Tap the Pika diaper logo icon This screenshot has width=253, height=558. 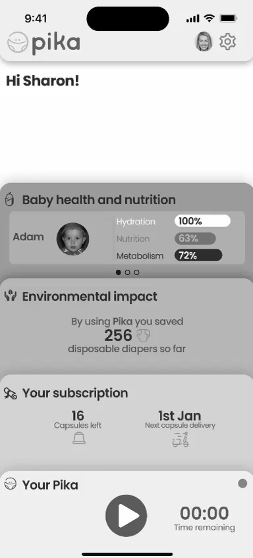coord(18,42)
